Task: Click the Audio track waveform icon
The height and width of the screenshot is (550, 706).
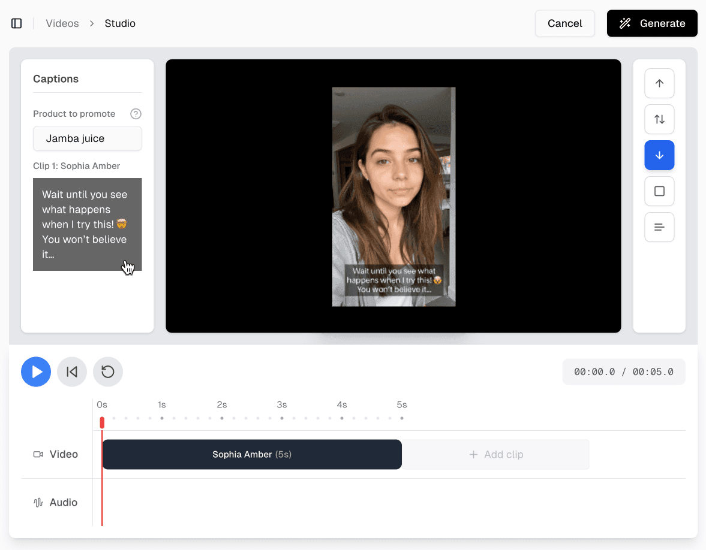Action: pyautogui.click(x=37, y=502)
